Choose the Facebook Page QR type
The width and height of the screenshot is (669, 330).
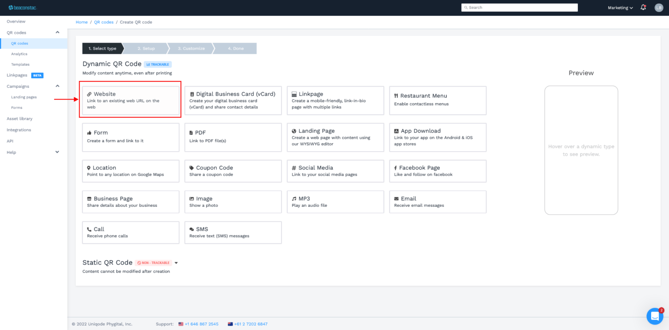(437, 171)
